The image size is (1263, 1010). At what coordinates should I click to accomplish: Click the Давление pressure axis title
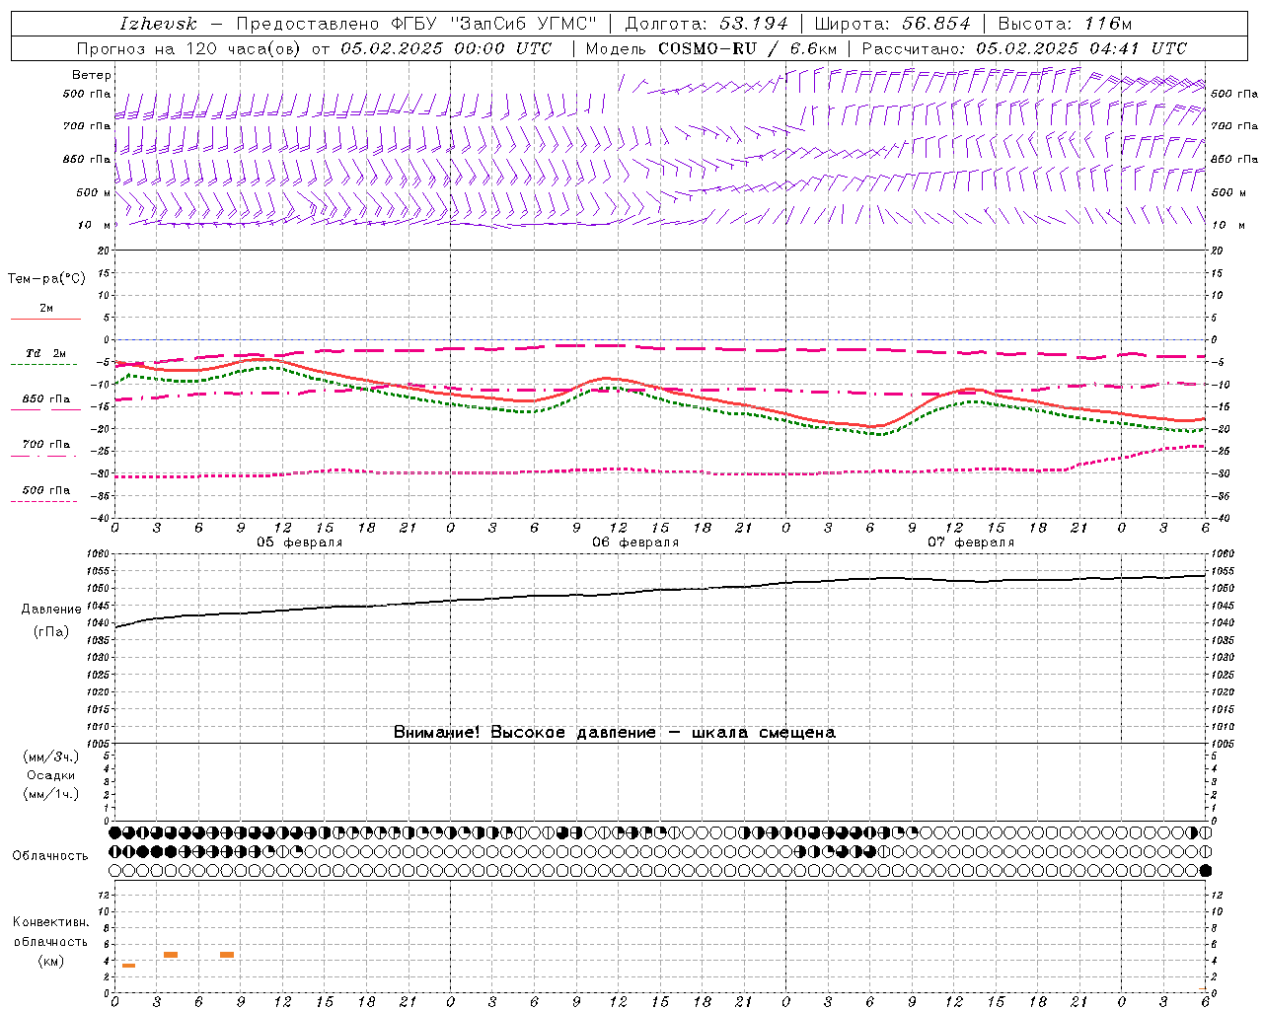tap(51, 610)
